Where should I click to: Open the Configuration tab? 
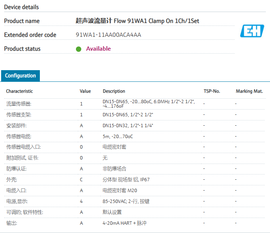[x=20, y=76]
